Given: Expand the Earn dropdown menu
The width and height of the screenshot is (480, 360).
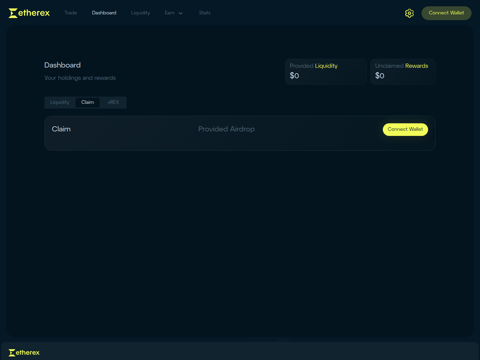Looking at the screenshot, I should click(x=174, y=13).
